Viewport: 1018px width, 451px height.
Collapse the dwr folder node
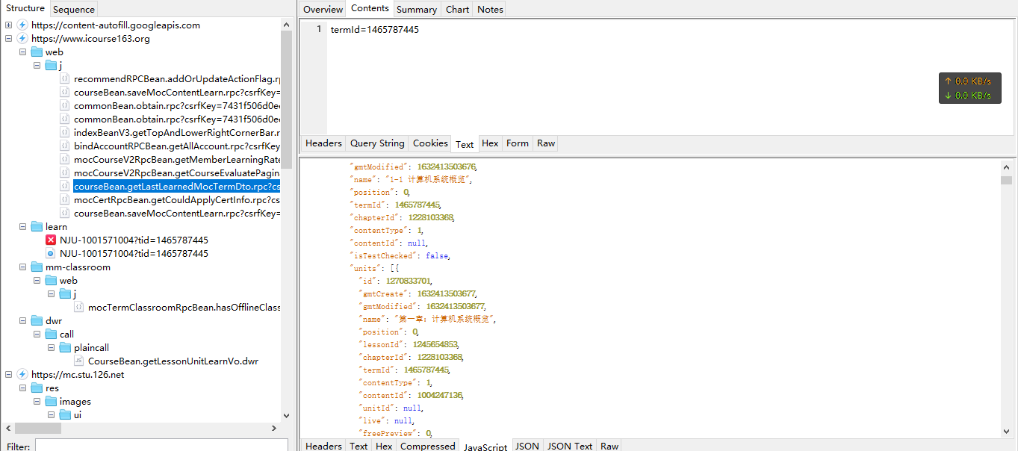22,321
